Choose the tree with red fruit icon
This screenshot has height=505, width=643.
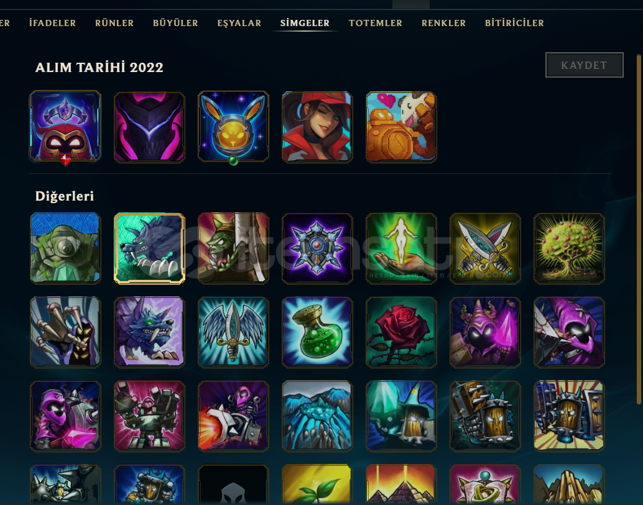[x=569, y=248]
